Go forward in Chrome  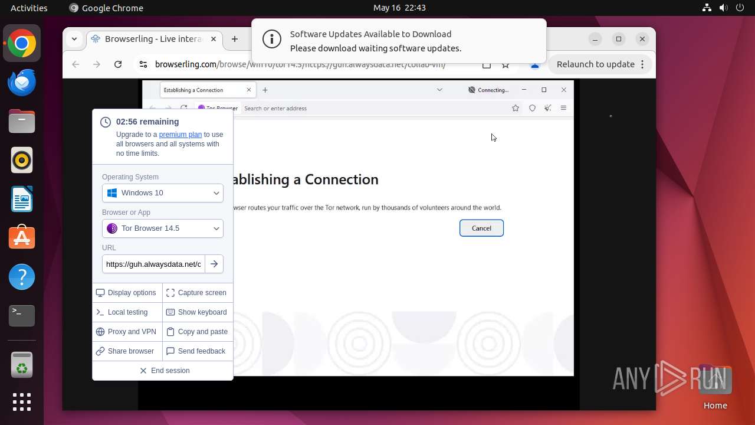97,64
